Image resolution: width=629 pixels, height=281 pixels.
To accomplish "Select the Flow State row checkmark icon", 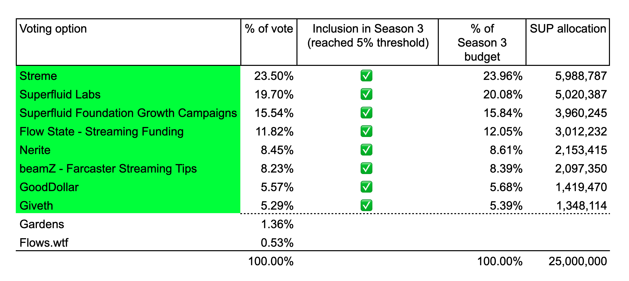I will [366, 131].
